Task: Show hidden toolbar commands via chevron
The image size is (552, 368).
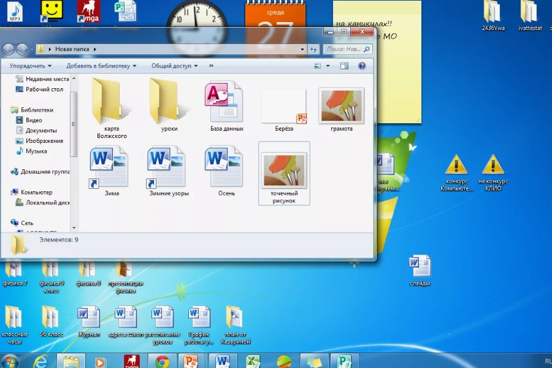Action: pyautogui.click(x=211, y=66)
